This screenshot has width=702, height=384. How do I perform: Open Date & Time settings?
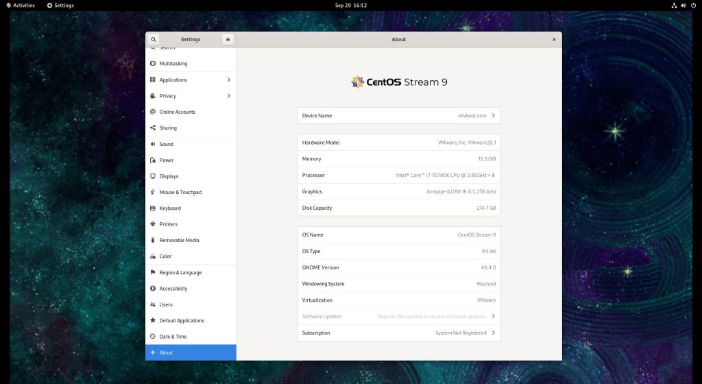(x=191, y=336)
